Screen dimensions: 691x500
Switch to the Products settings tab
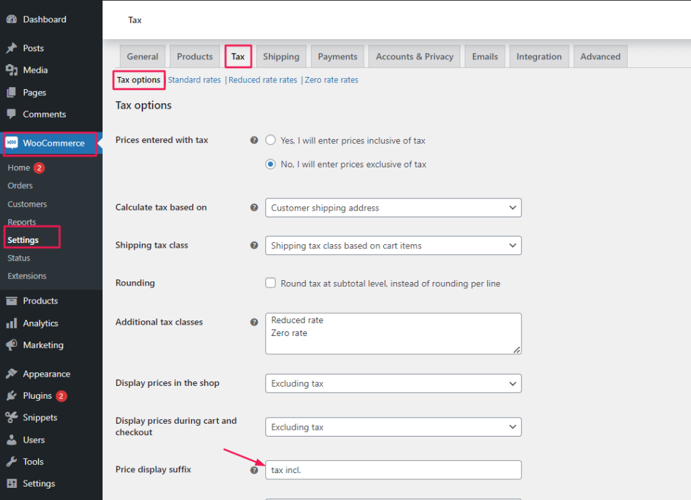(195, 57)
